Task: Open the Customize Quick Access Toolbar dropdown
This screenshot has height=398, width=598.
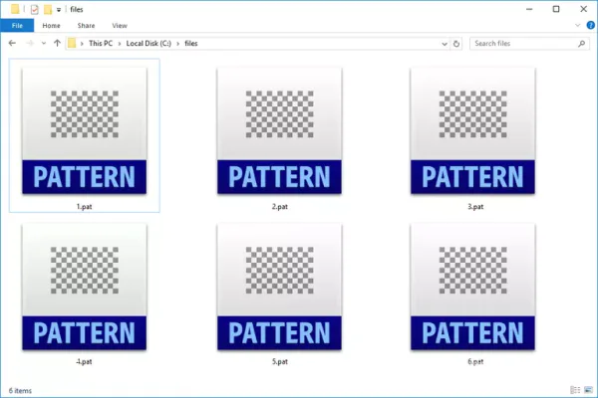Action: pyautogui.click(x=59, y=10)
